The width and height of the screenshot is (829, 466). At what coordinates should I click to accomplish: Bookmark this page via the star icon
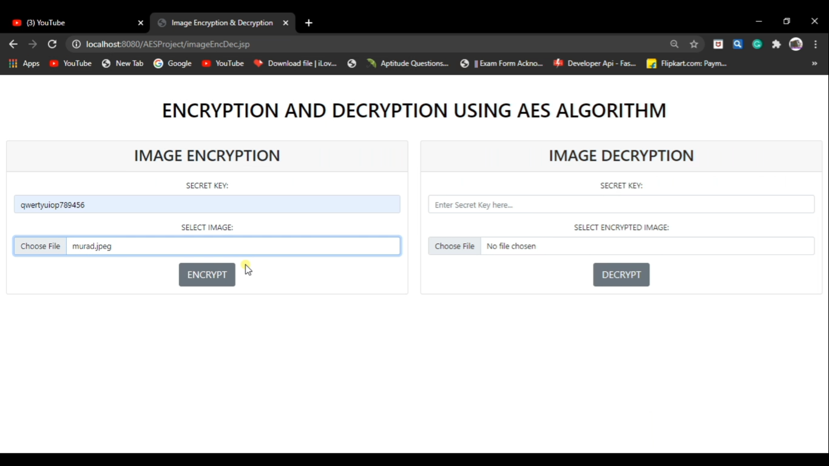click(x=694, y=44)
